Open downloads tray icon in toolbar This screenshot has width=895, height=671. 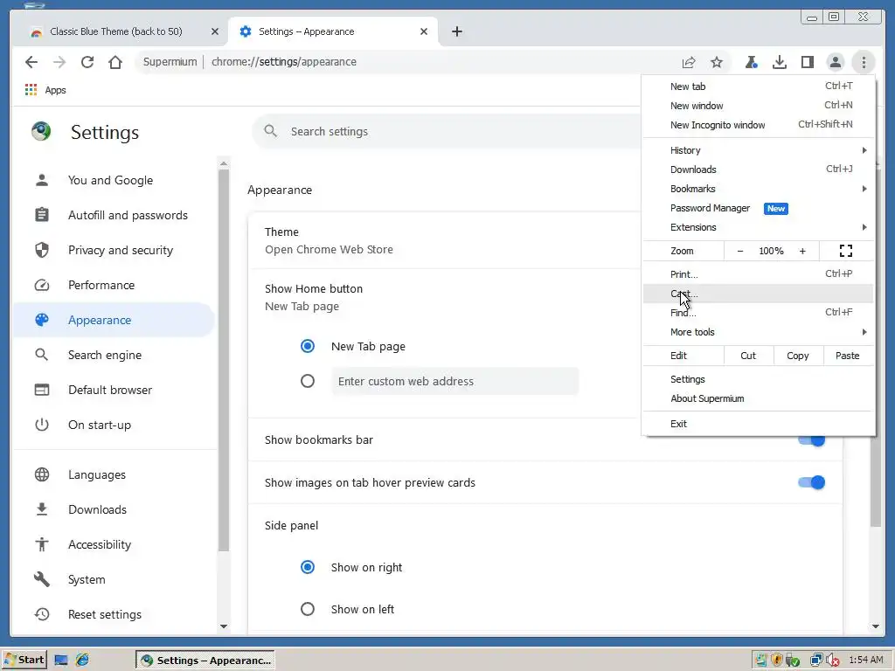779,62
